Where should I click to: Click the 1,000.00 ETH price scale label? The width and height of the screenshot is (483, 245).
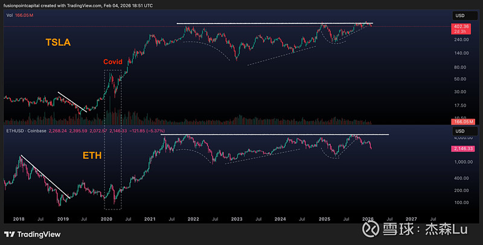pos(464,162)
